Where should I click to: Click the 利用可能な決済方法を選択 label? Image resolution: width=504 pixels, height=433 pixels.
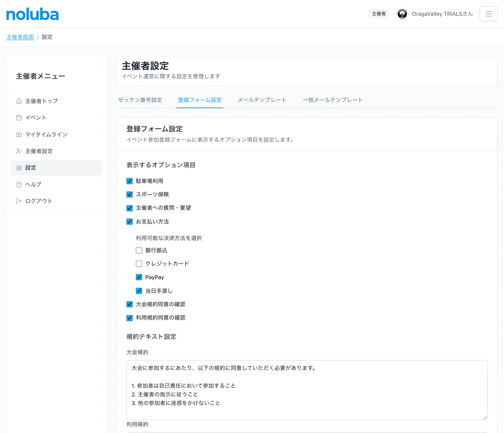pos(169,238)
